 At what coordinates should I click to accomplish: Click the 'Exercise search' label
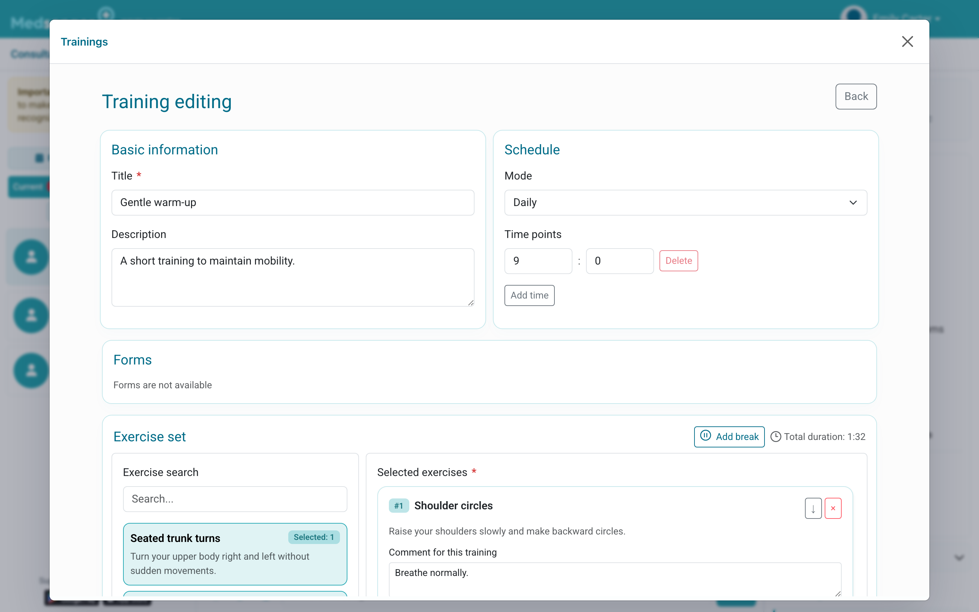[160, 472]
